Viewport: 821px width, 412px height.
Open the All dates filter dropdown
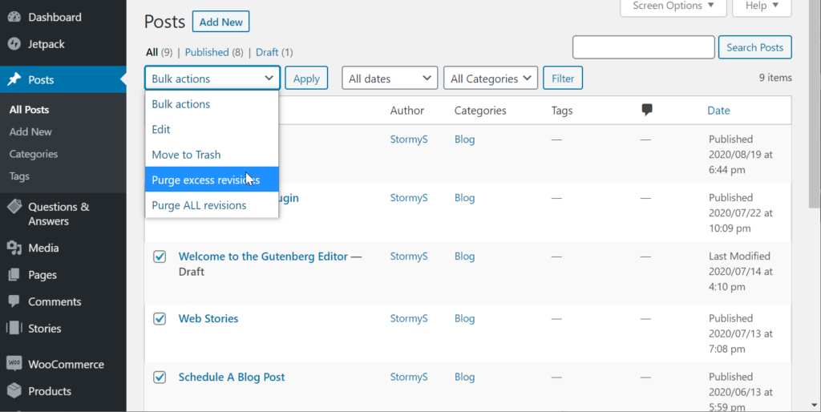[390, 79]
